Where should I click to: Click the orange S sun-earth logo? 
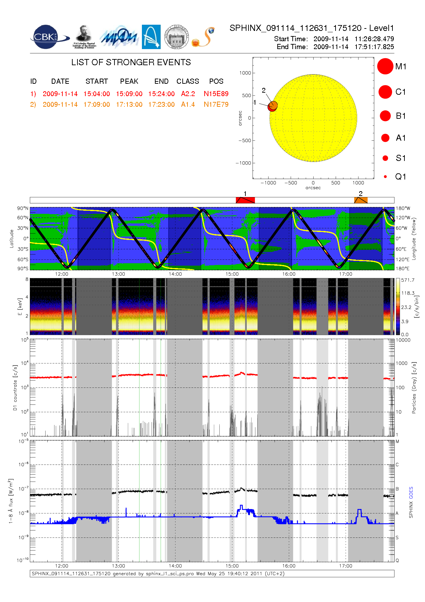coord(204,37)
